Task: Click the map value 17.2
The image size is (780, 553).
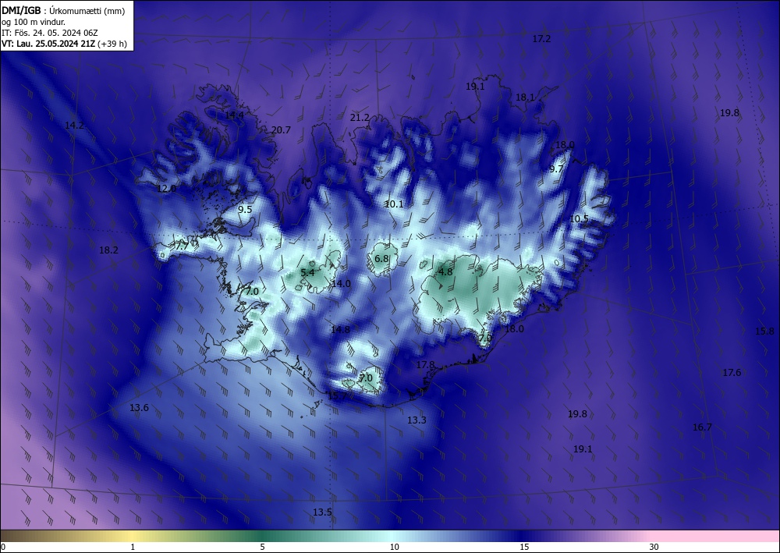Action: click(542, 39)
